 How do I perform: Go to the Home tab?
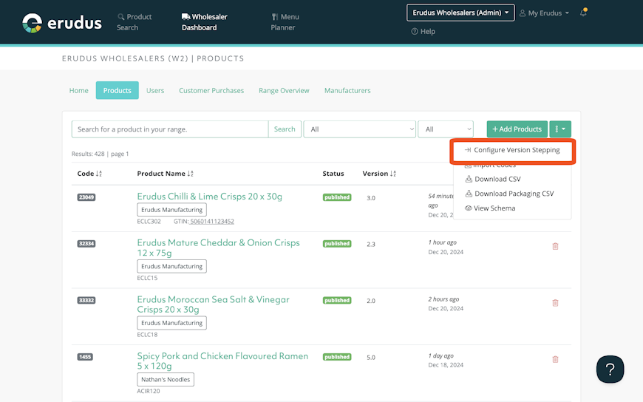(79, 90)
